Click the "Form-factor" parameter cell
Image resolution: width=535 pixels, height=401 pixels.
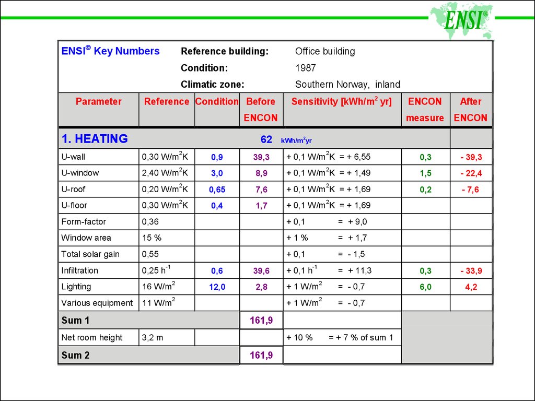[99, 221]
